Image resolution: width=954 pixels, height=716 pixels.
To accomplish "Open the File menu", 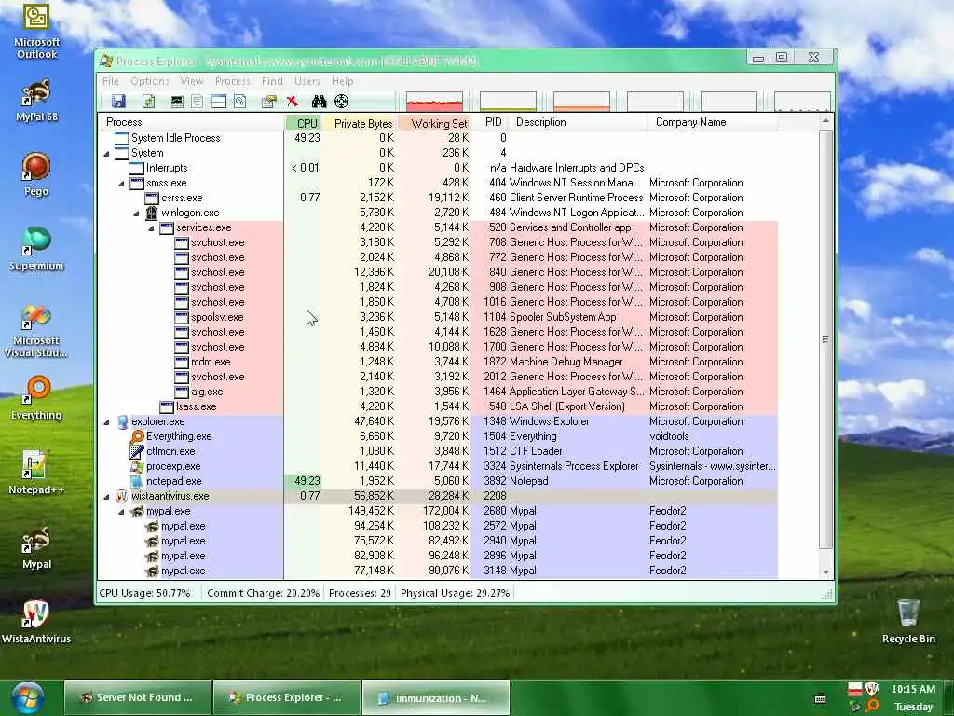I will 111,81.
